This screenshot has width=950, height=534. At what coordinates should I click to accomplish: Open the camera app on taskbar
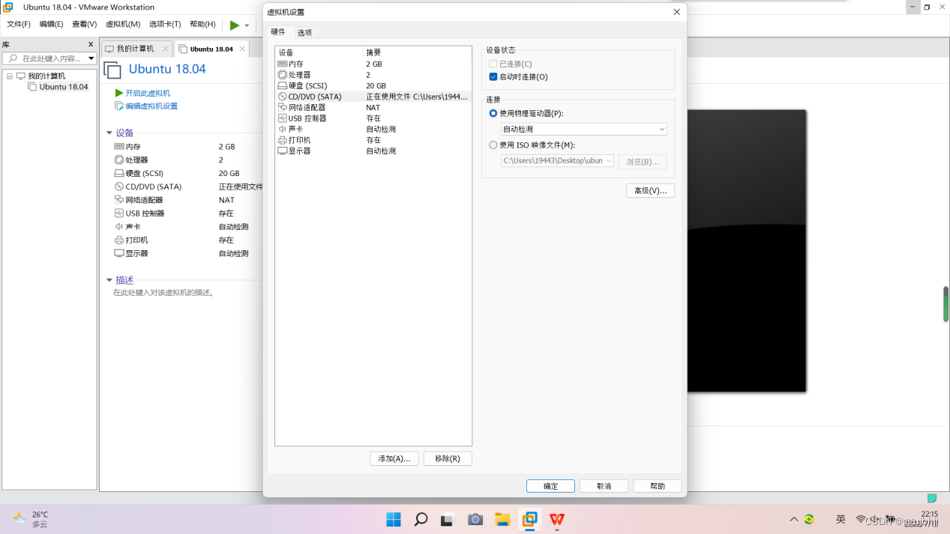pos(475,519)
